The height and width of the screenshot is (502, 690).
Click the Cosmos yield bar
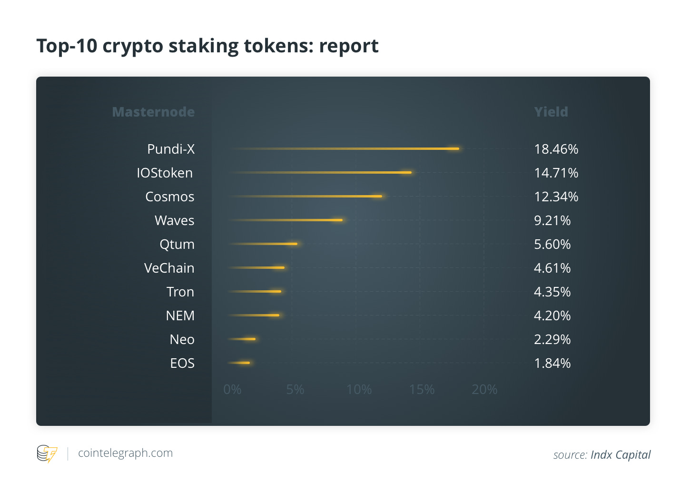tap(306, 196)
